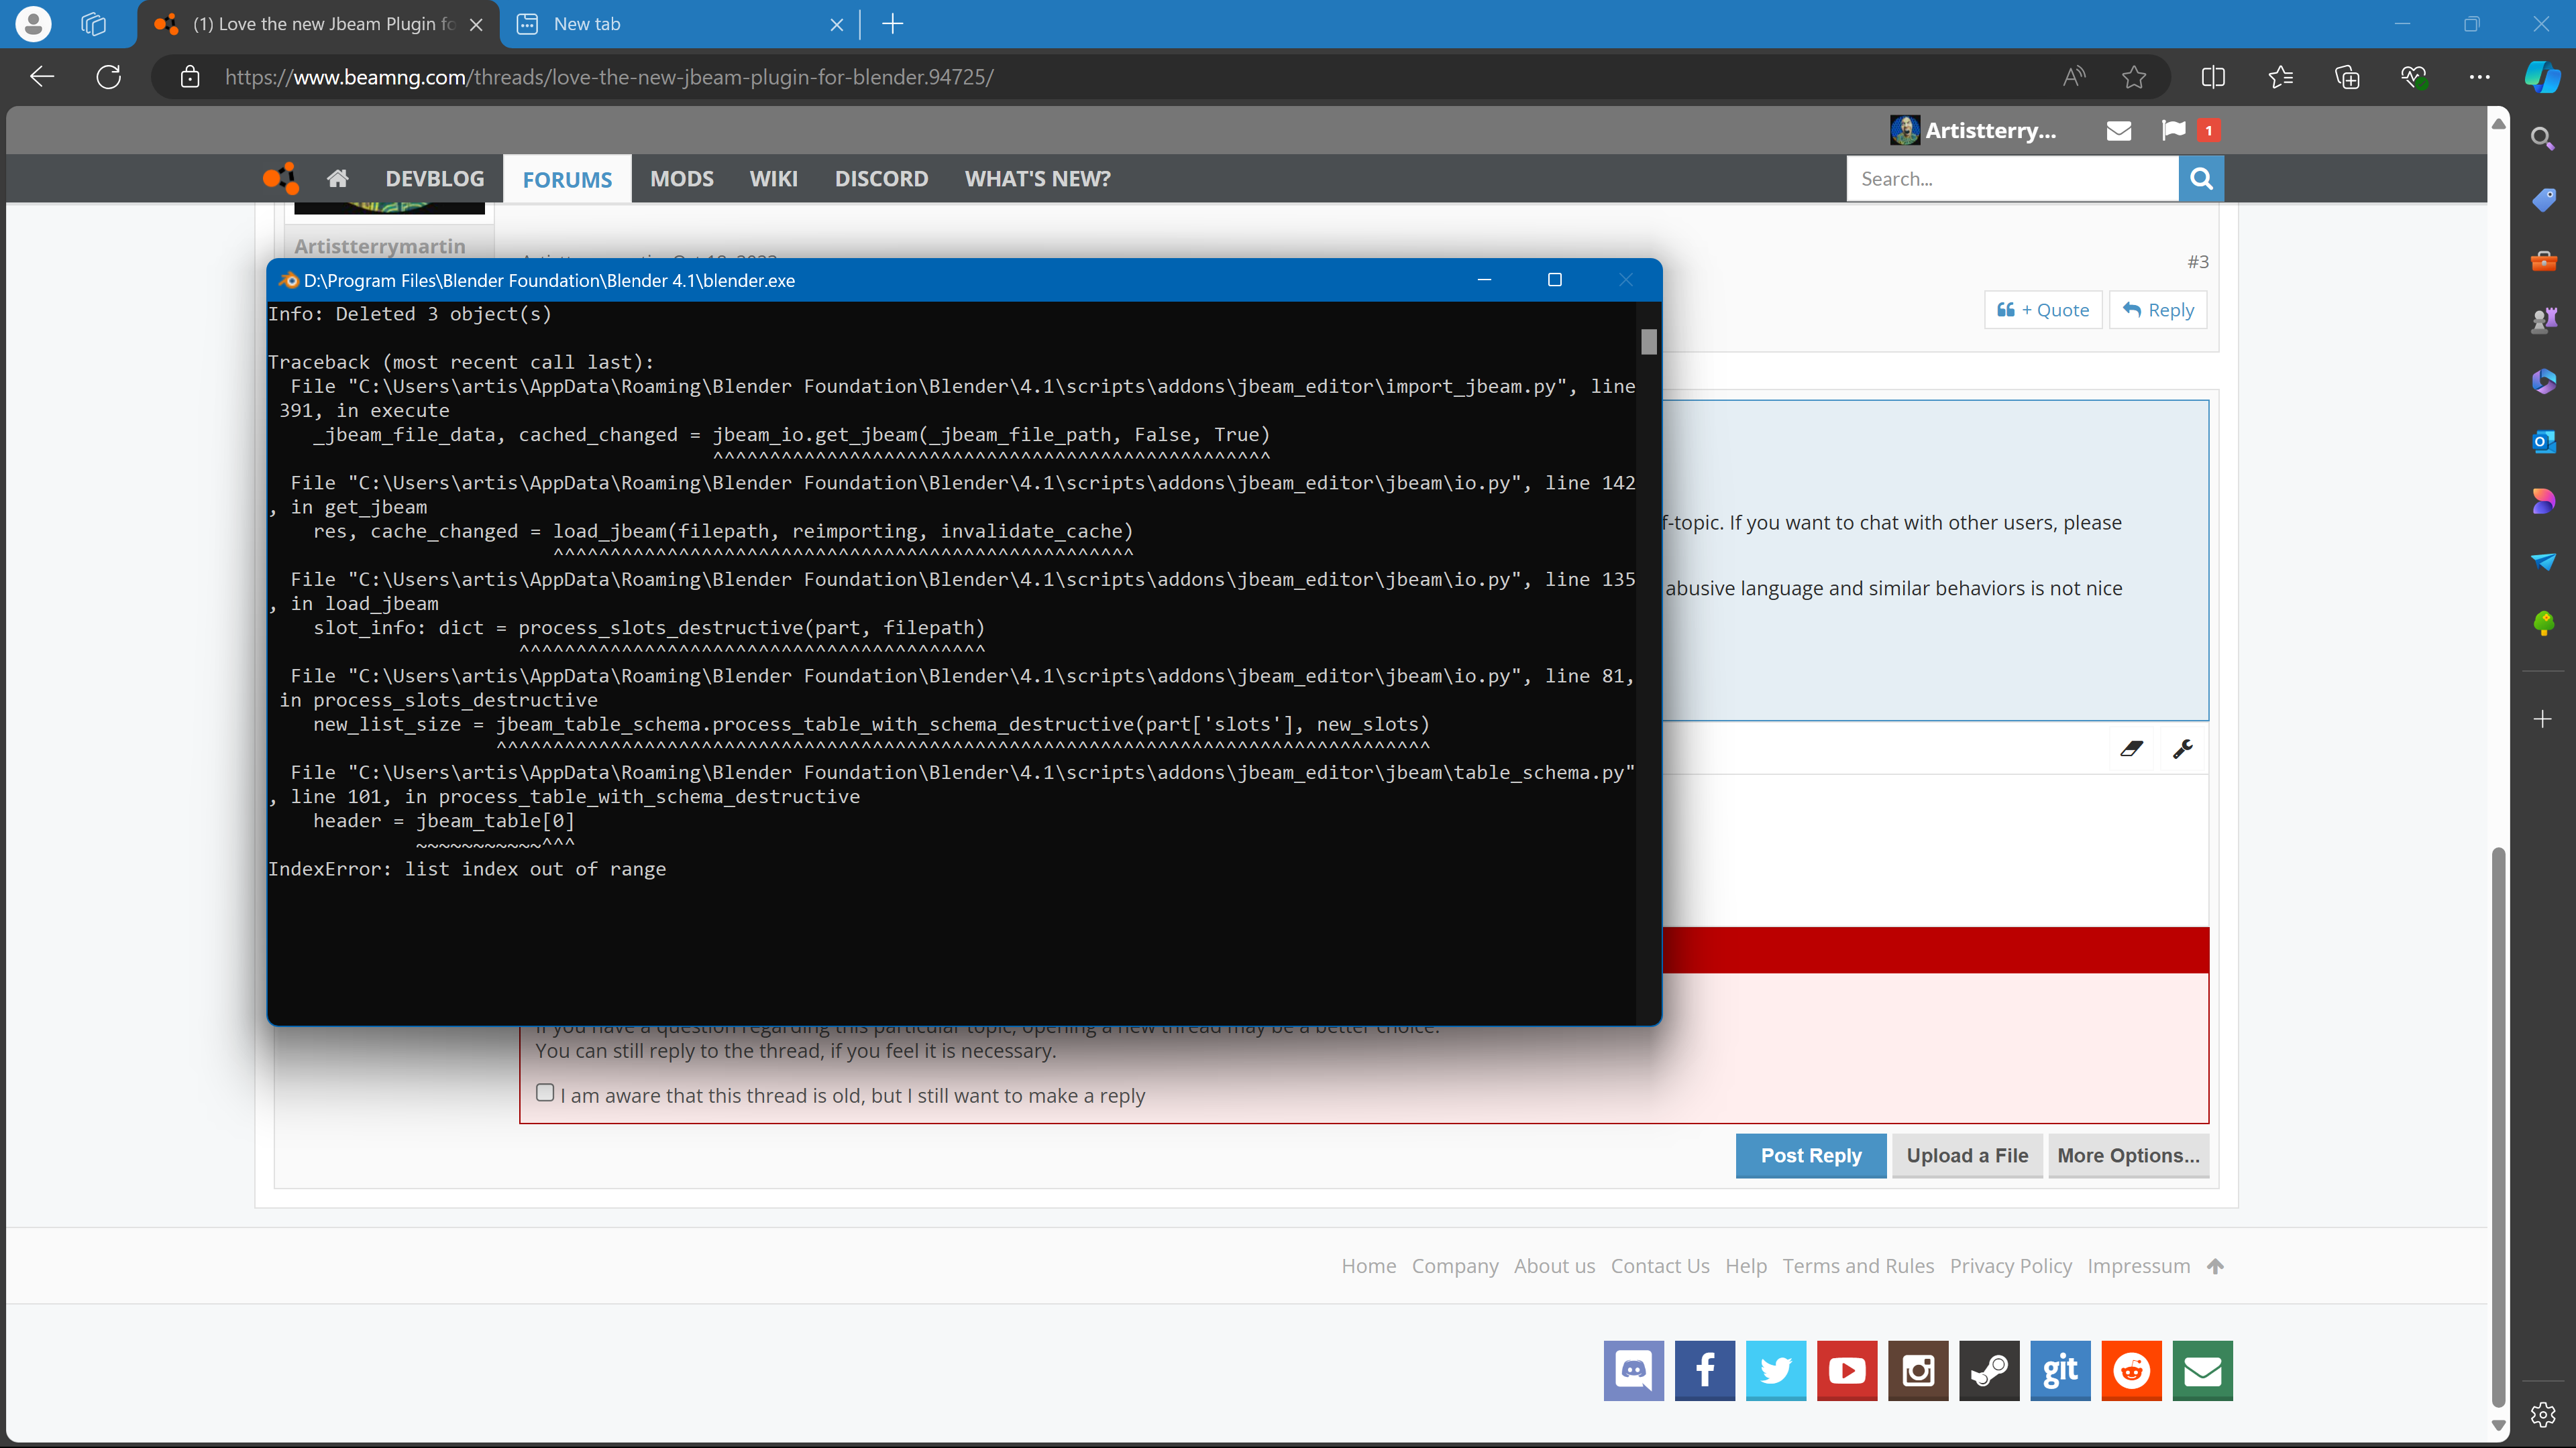Open the git repository link icon

click(2060, 1370)
